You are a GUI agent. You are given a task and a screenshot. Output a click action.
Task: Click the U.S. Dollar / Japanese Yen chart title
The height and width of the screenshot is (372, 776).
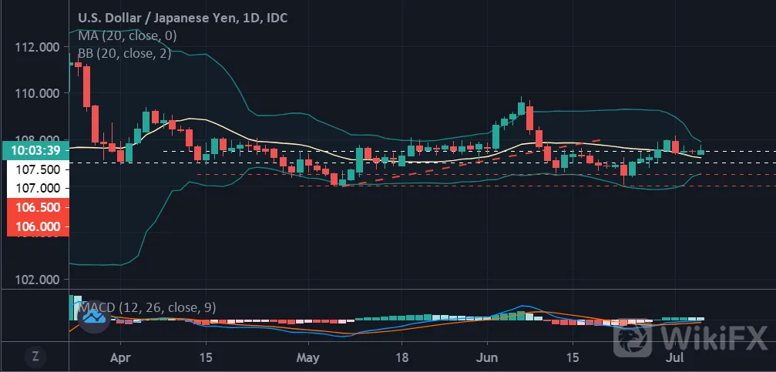[x=183, y=18]
